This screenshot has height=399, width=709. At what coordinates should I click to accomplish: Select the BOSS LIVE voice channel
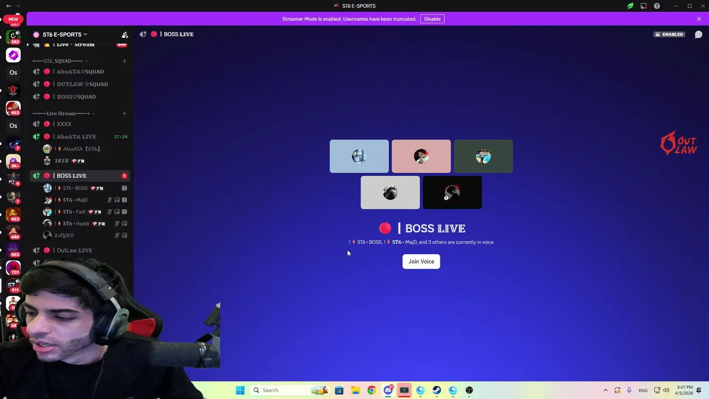(80, 176)
